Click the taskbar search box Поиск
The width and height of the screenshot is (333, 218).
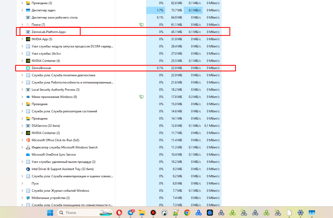point(85,213)
